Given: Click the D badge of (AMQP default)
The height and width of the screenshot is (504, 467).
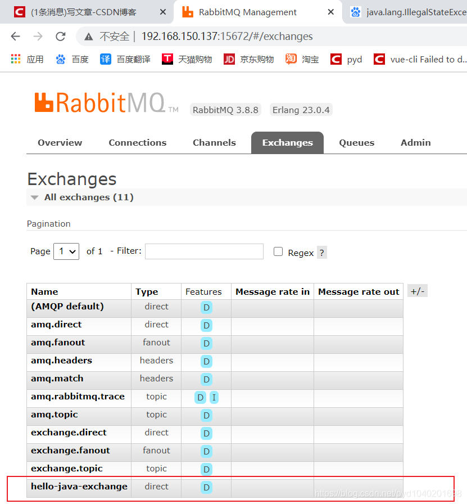Looking at the screenshot, I should [x=206, y=308].
